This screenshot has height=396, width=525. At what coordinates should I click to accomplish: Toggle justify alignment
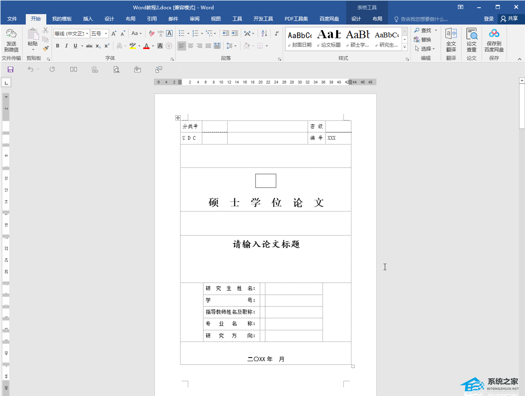208,46
